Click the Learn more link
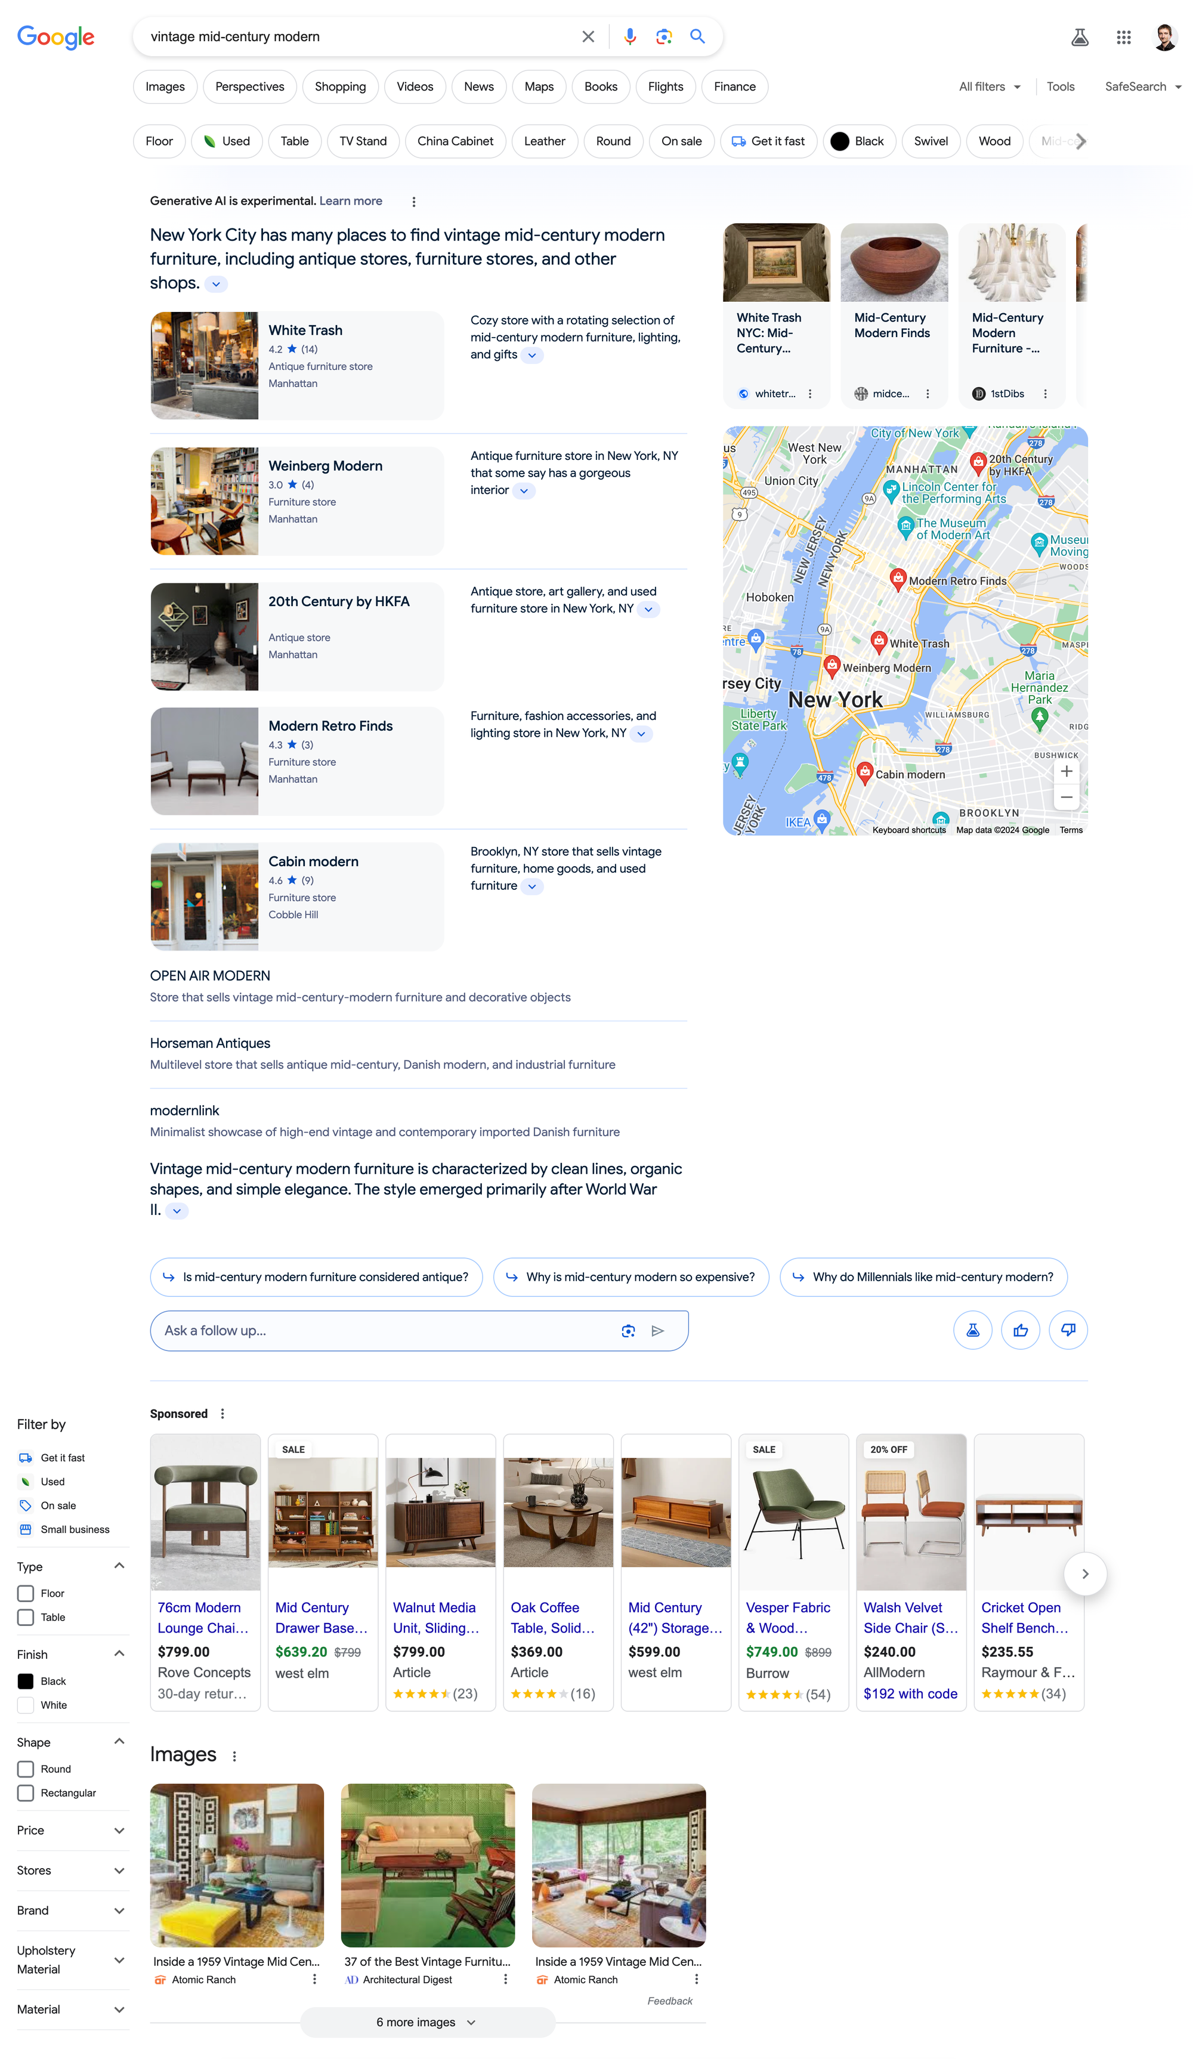1193x2059 pixels. pos(351,201)
